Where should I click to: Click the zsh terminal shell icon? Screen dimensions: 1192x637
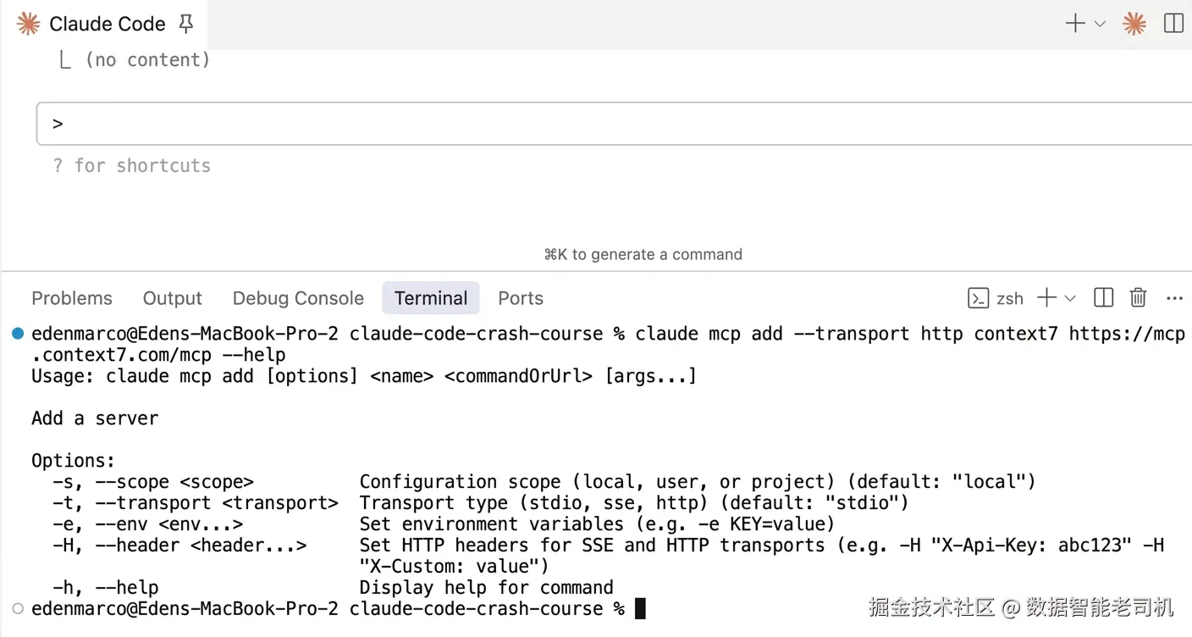[979, 298]
